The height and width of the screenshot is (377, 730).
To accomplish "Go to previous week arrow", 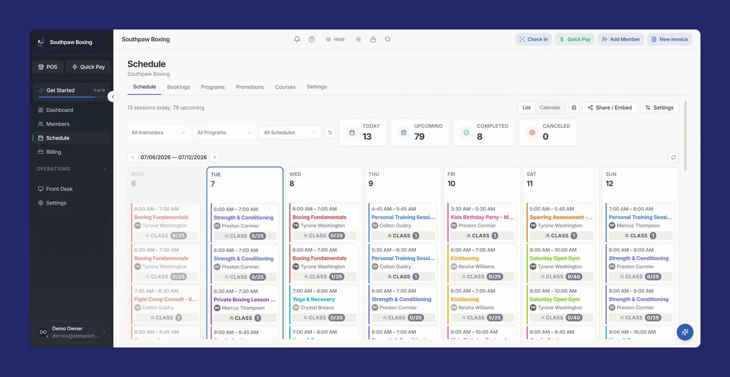I will (x=132, y=157).
